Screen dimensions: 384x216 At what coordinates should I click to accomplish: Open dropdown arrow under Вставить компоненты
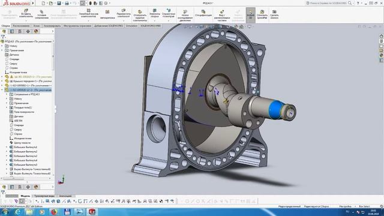(x=26, y=20)
